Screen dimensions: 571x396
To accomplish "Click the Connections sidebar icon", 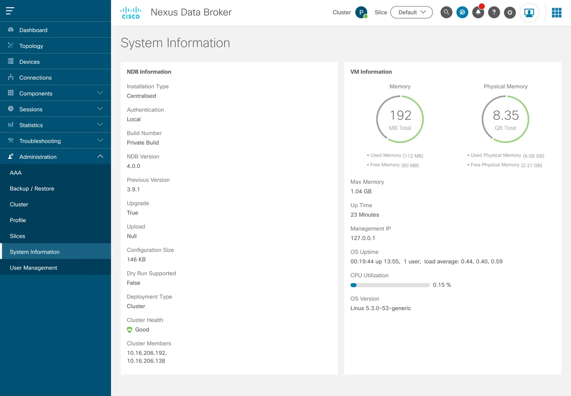I will 11,77.
